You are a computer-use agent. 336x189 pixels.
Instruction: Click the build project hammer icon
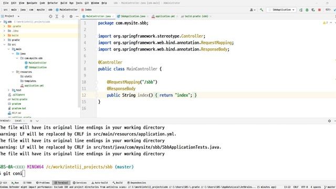pyautogui.click(x=261, y=9)
